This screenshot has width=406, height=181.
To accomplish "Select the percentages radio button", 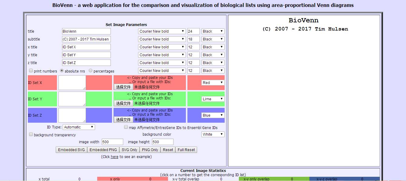I will pyautogui.click(x=91, y=70).
